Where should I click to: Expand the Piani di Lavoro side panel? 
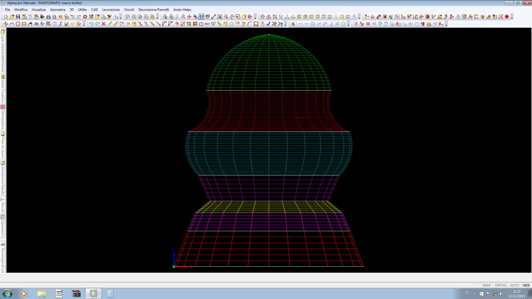[x=3, y=145]
